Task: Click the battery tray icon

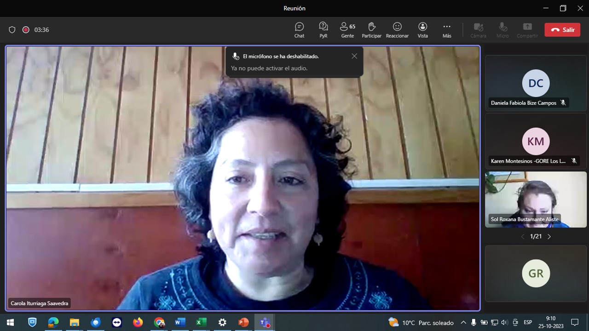Action: tap(484, 322)
